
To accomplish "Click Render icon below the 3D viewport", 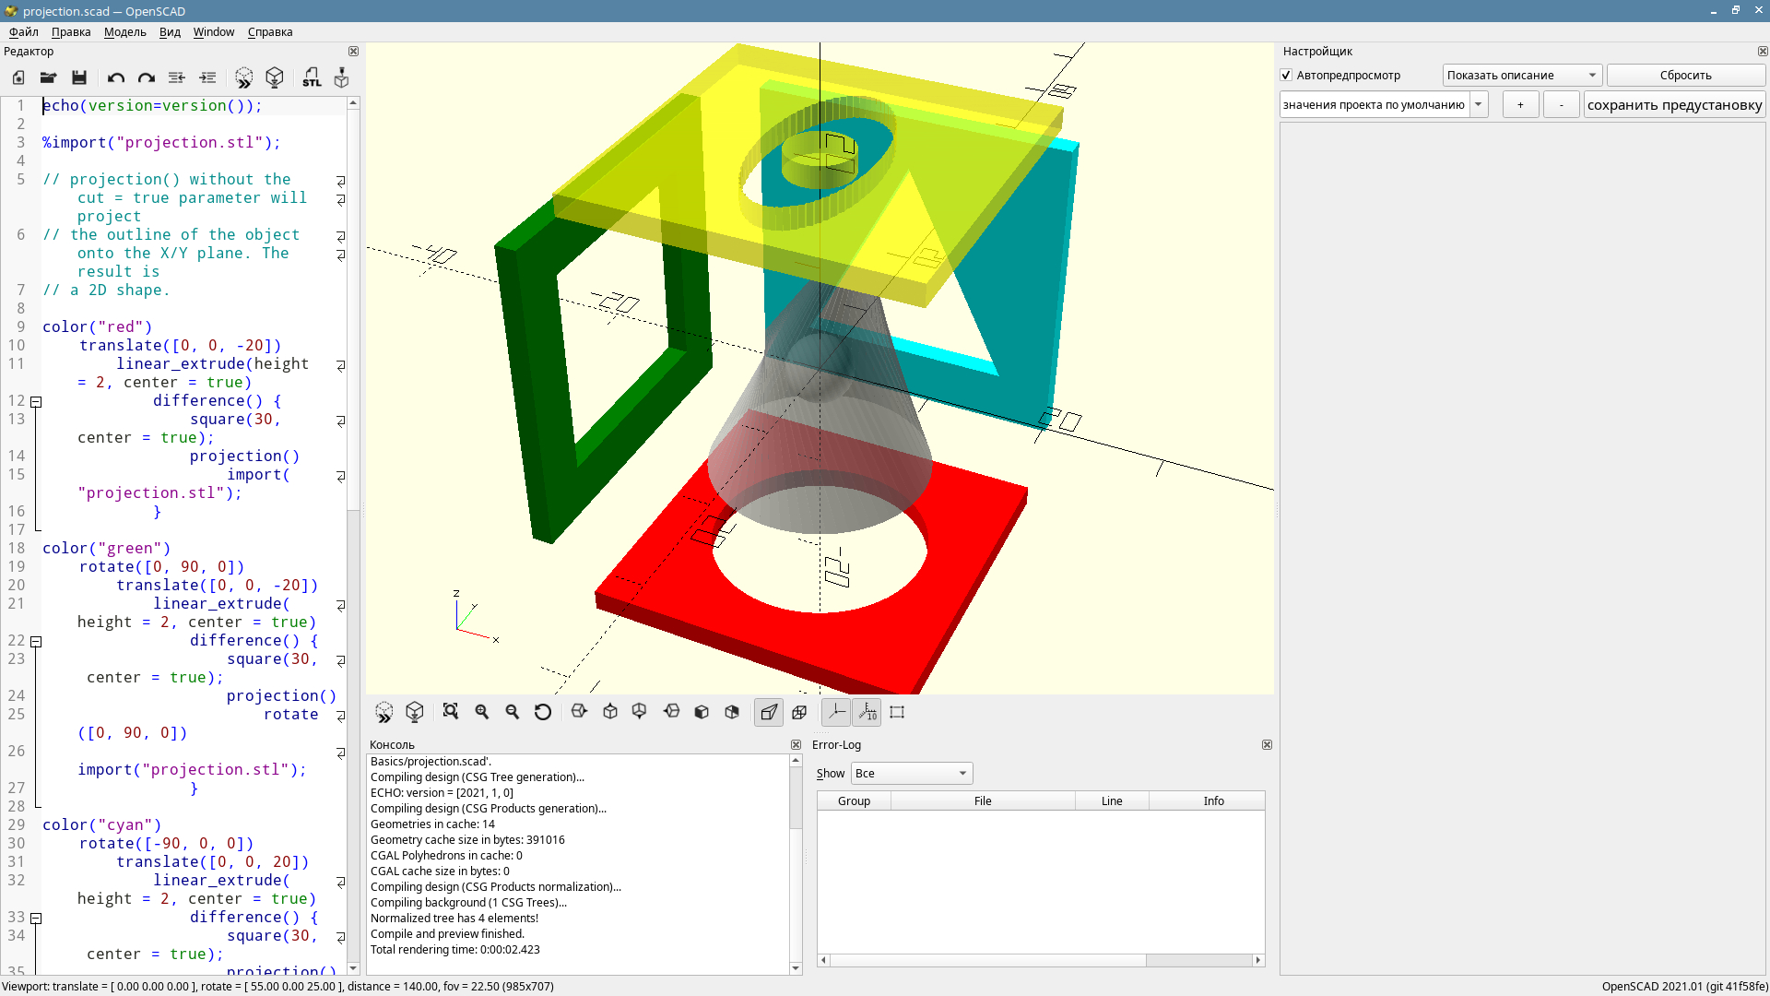I will (415, 712).
